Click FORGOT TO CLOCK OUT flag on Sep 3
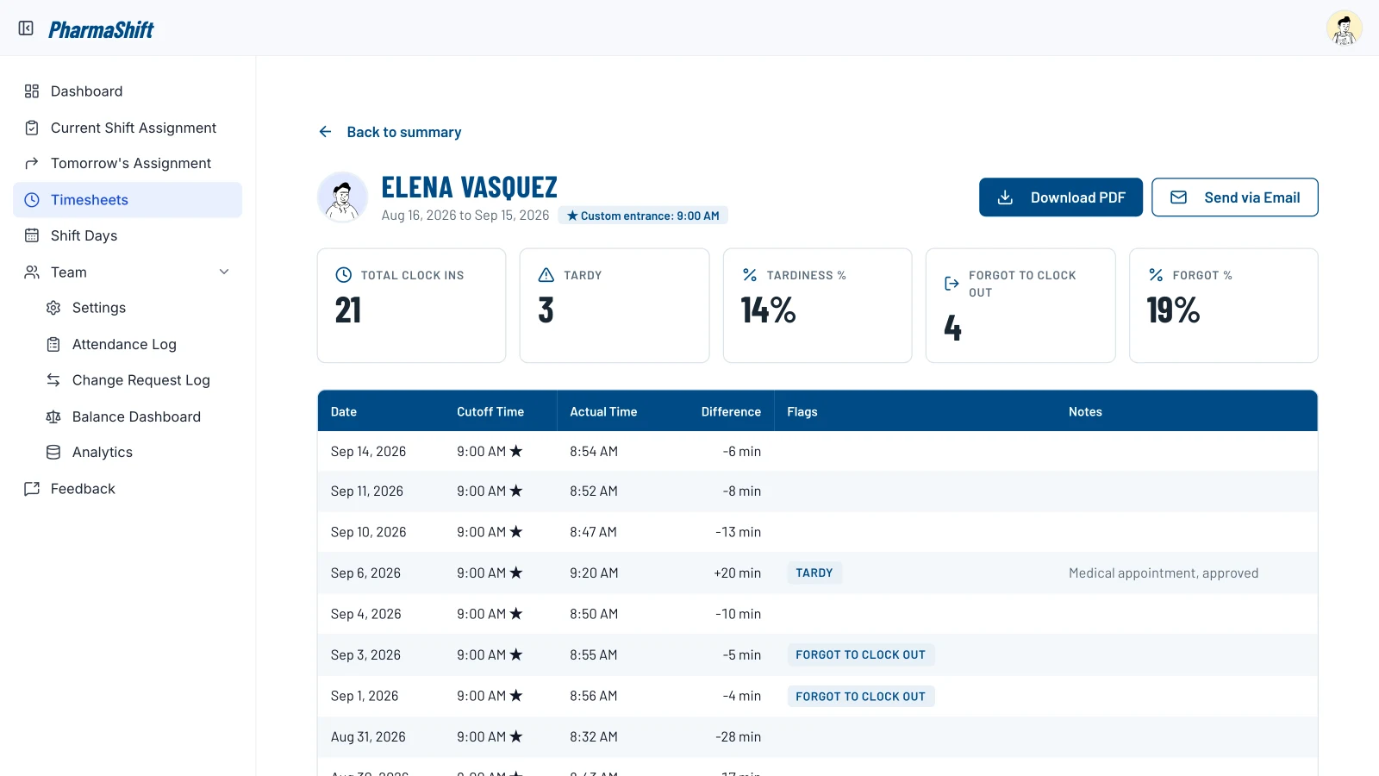Image resolution: width=1379 pixels, height=776 pixels. pos(861,655)
